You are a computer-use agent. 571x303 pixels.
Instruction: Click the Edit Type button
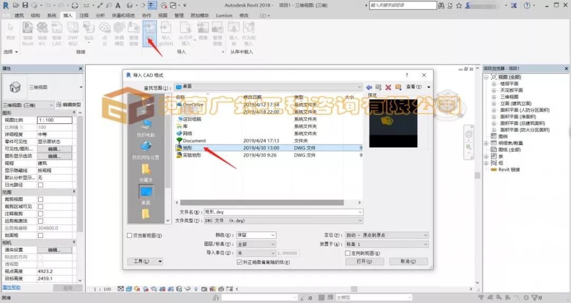69,105
